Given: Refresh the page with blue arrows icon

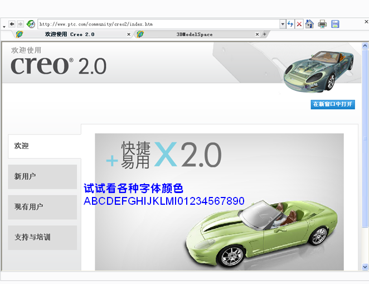Looking at the screenshot, I should click(290, 24).
